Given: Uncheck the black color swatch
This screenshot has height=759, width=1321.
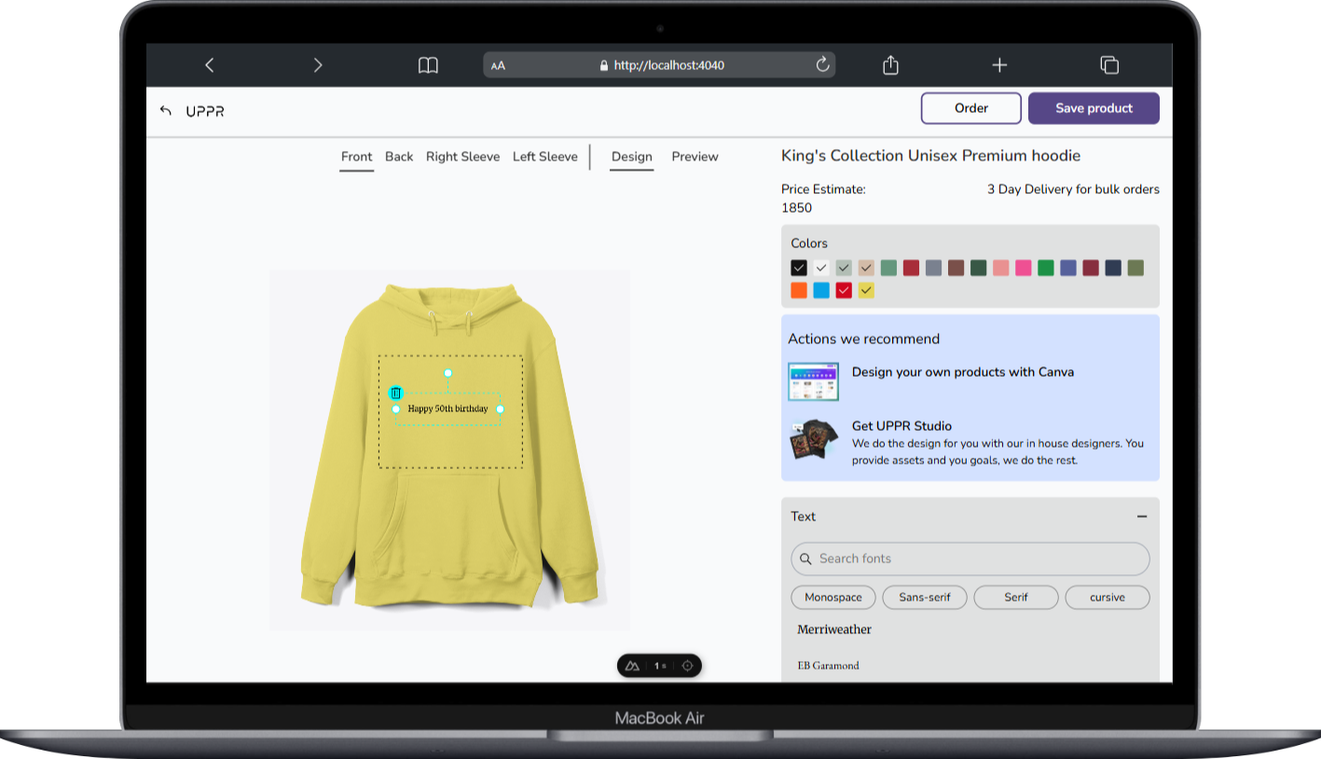Looking at the screenshot, I should (x=798, y=268).
